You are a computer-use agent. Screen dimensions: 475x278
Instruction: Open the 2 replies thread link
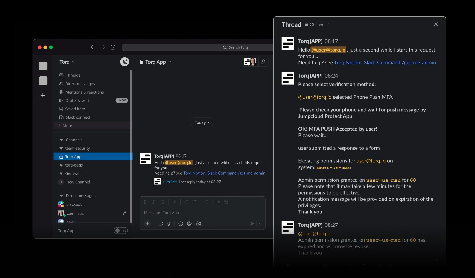coord(170,182)
